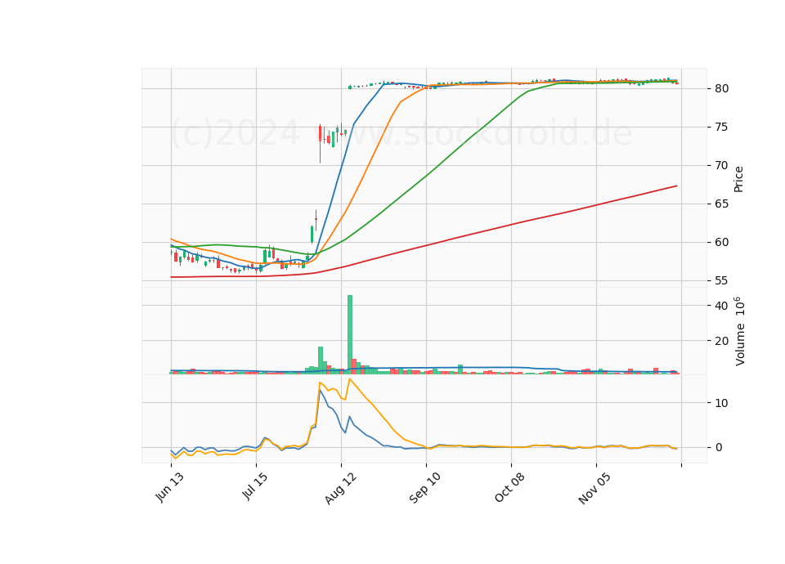Click the 55 price tick label
This screenshot has height=564, width=785.
721,280
